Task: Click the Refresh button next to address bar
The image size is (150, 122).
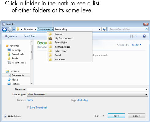Action: [x=104, y=30]
